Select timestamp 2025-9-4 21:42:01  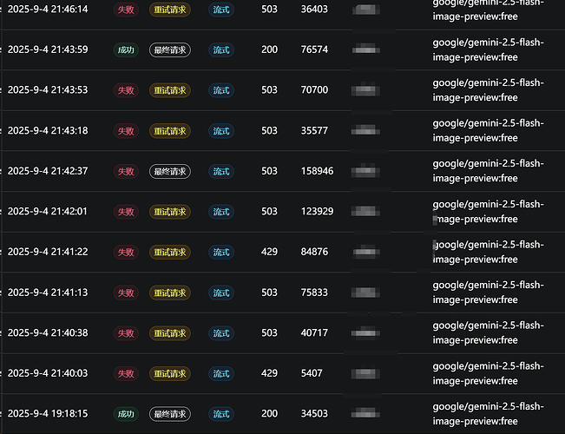(48, 211)
